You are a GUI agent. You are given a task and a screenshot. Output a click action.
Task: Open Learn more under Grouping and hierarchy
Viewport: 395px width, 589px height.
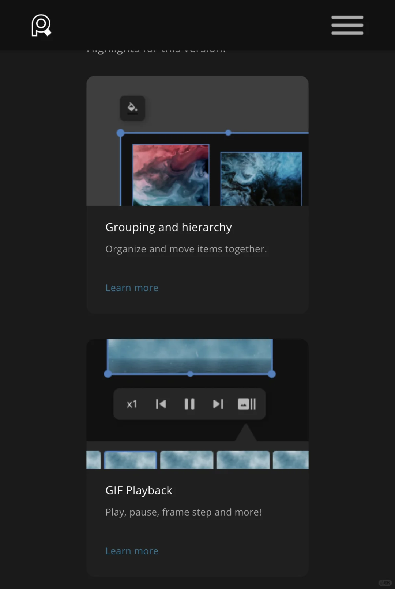(132, 288)
